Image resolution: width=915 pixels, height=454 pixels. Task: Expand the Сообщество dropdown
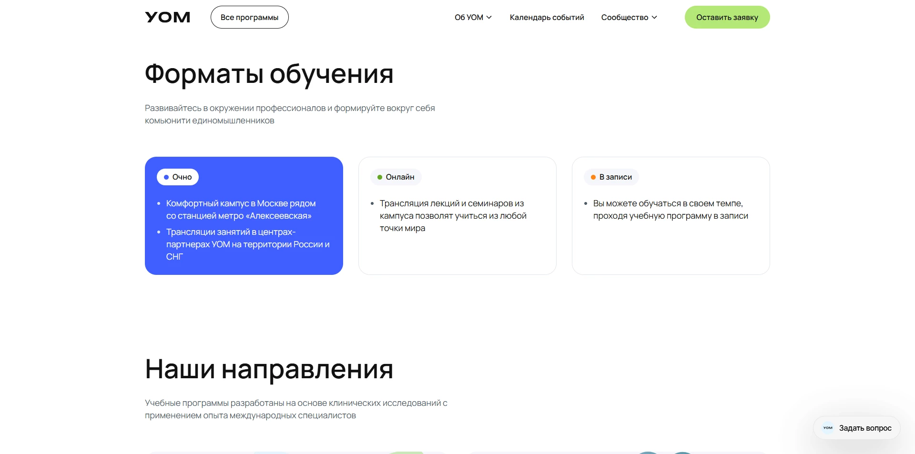(x=629, y=17)
